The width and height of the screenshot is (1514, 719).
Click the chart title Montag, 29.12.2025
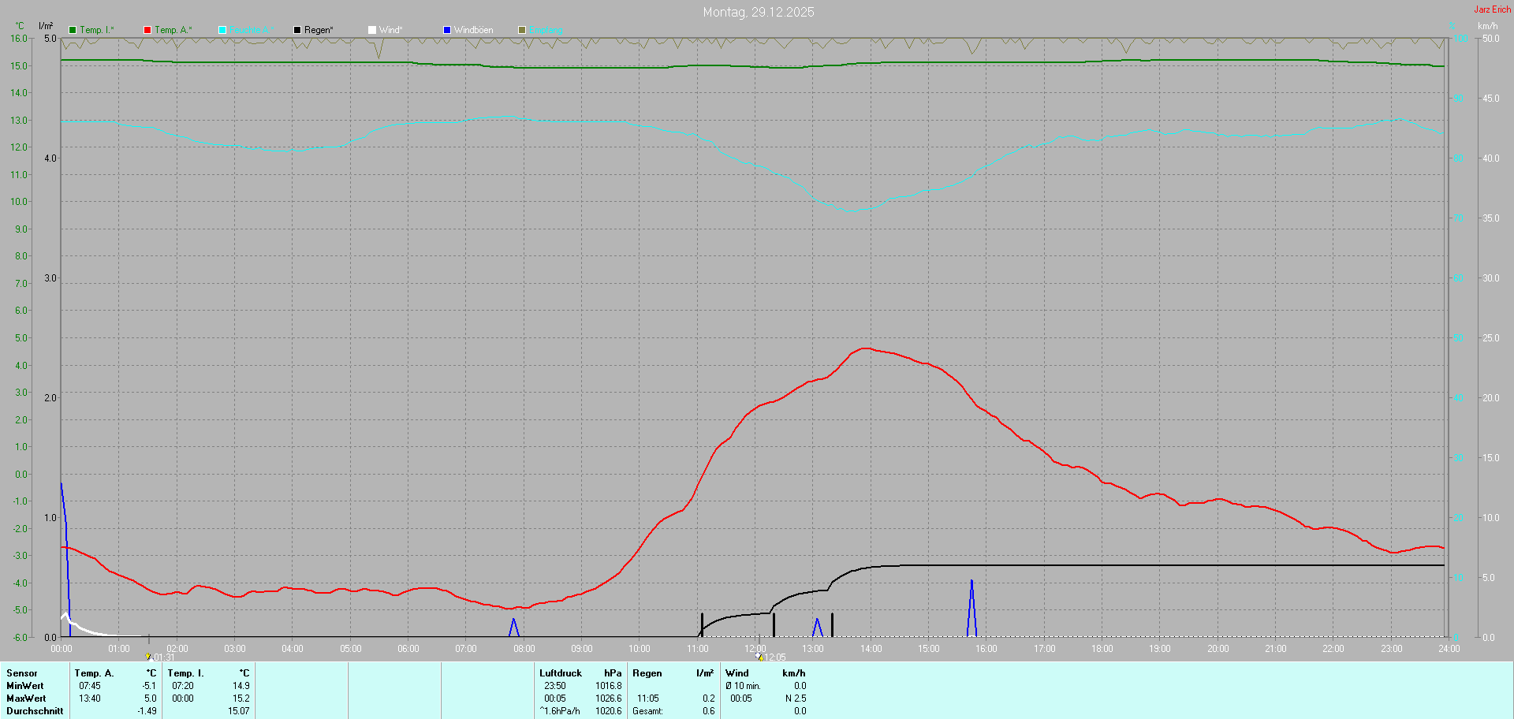[x=758, y=12]
